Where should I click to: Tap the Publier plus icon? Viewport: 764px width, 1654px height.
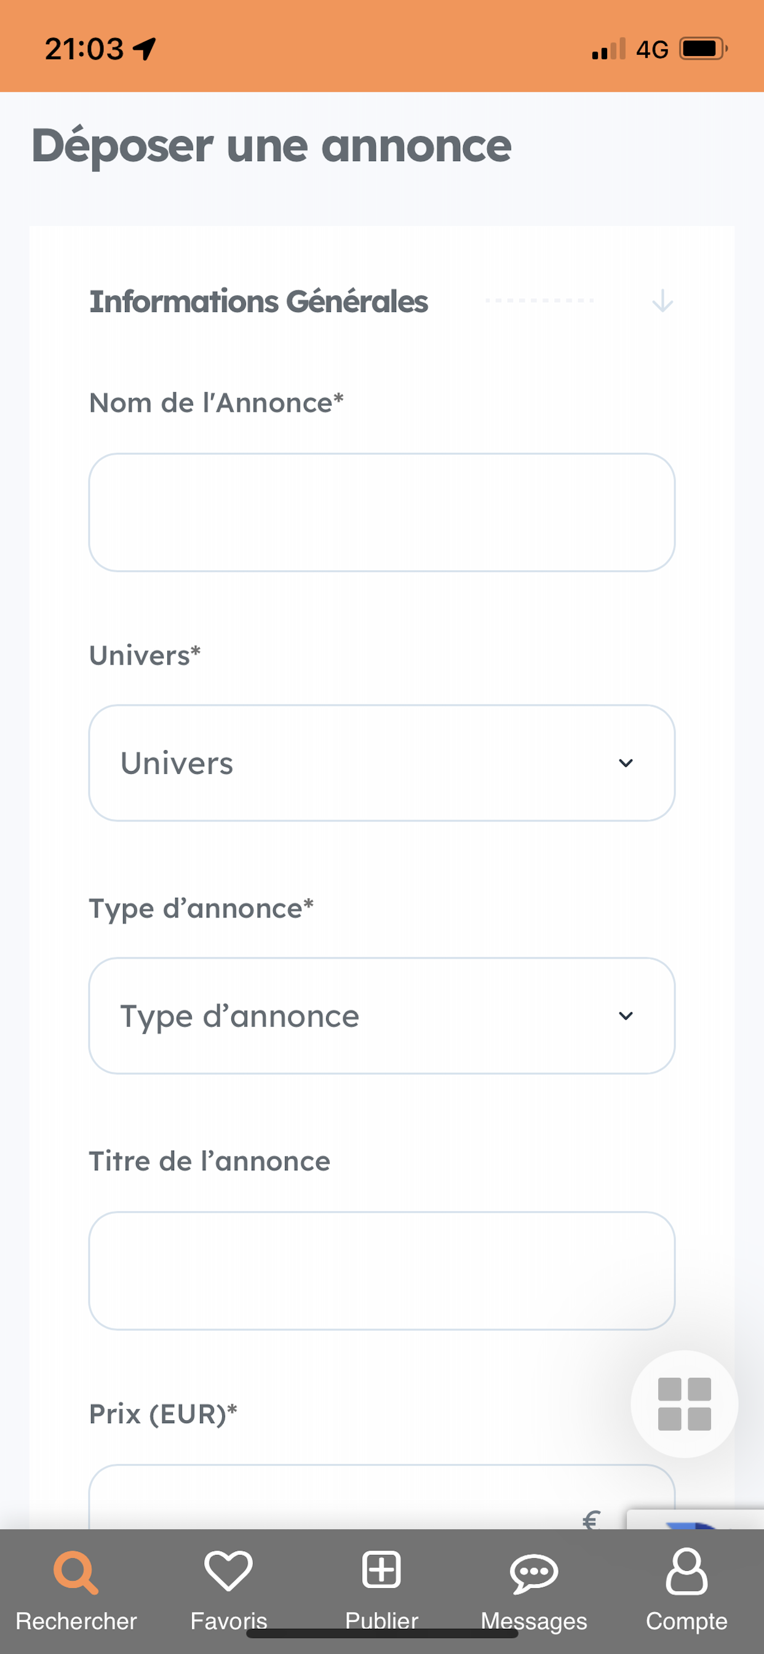tap(381, 1570)
